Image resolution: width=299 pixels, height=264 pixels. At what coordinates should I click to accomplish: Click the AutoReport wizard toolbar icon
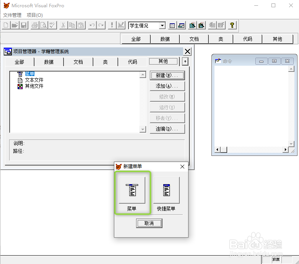pos(221,25)
